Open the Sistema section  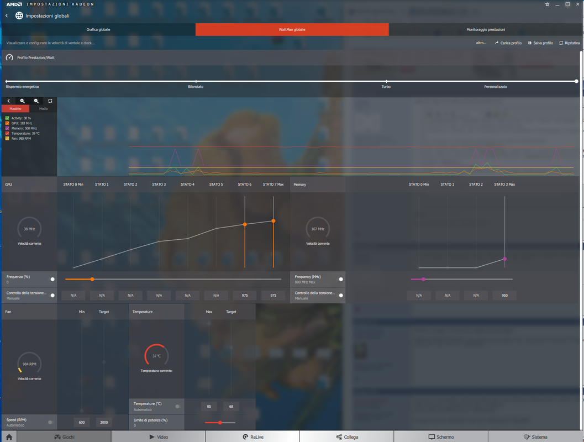[x=535, y=437]
